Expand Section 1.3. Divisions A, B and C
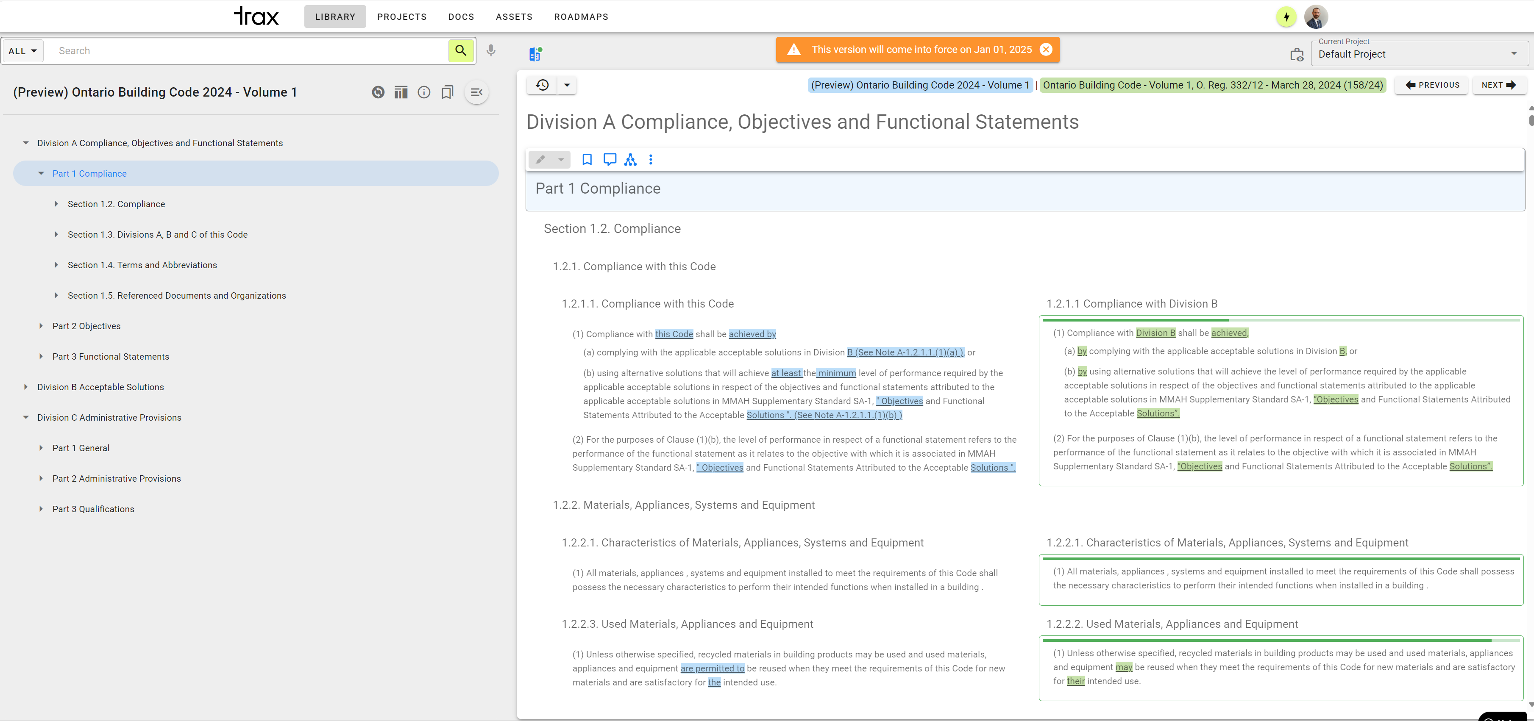 56,235
